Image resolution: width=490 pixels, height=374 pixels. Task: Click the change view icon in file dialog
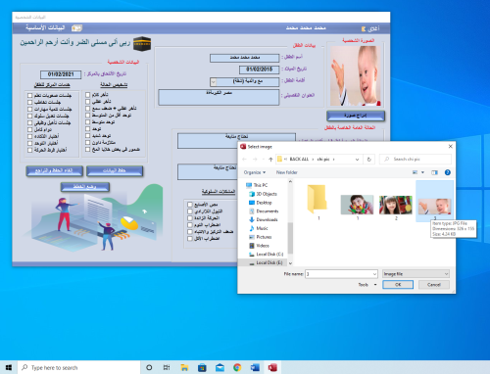[x=415, y=172]
